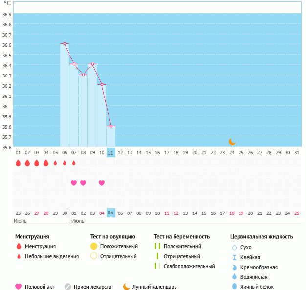
Task: Click the moon icon on day 24
Action: (232, 141)
